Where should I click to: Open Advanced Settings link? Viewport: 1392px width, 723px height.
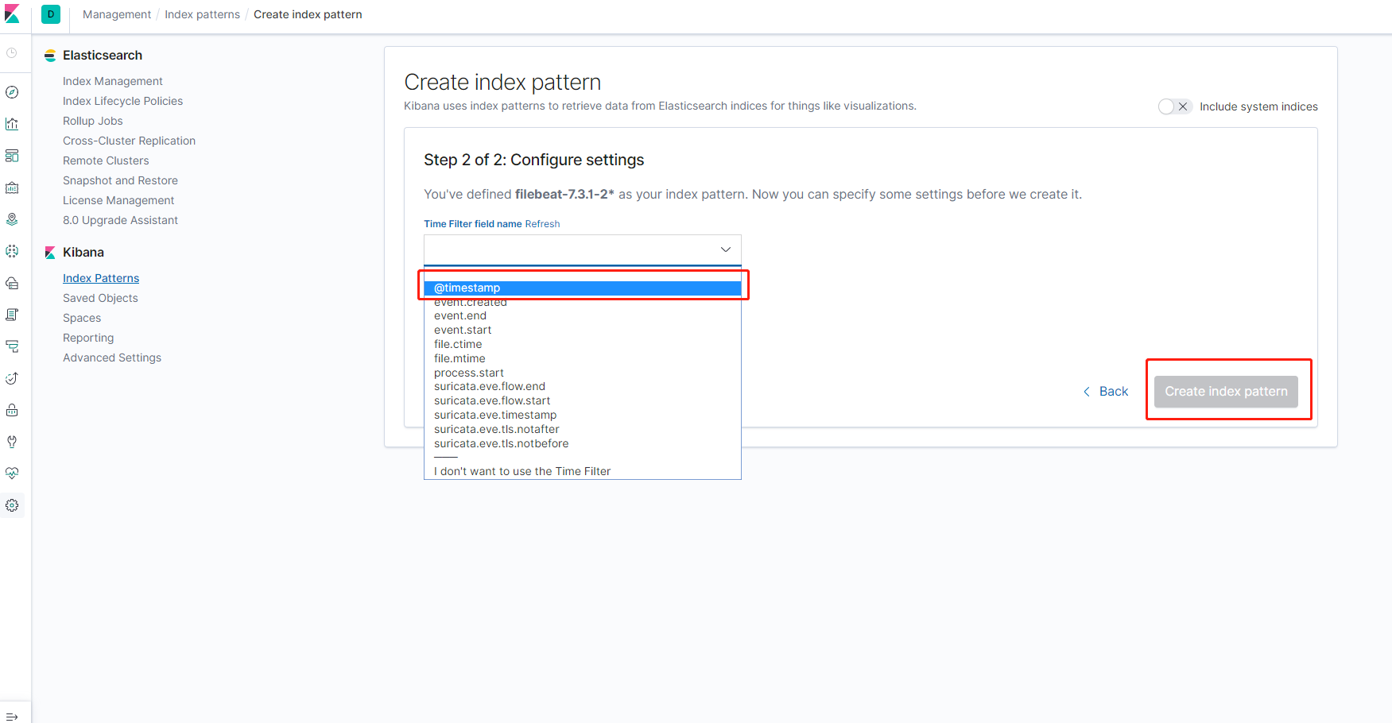pyautogui.click(x=112, y=358)
